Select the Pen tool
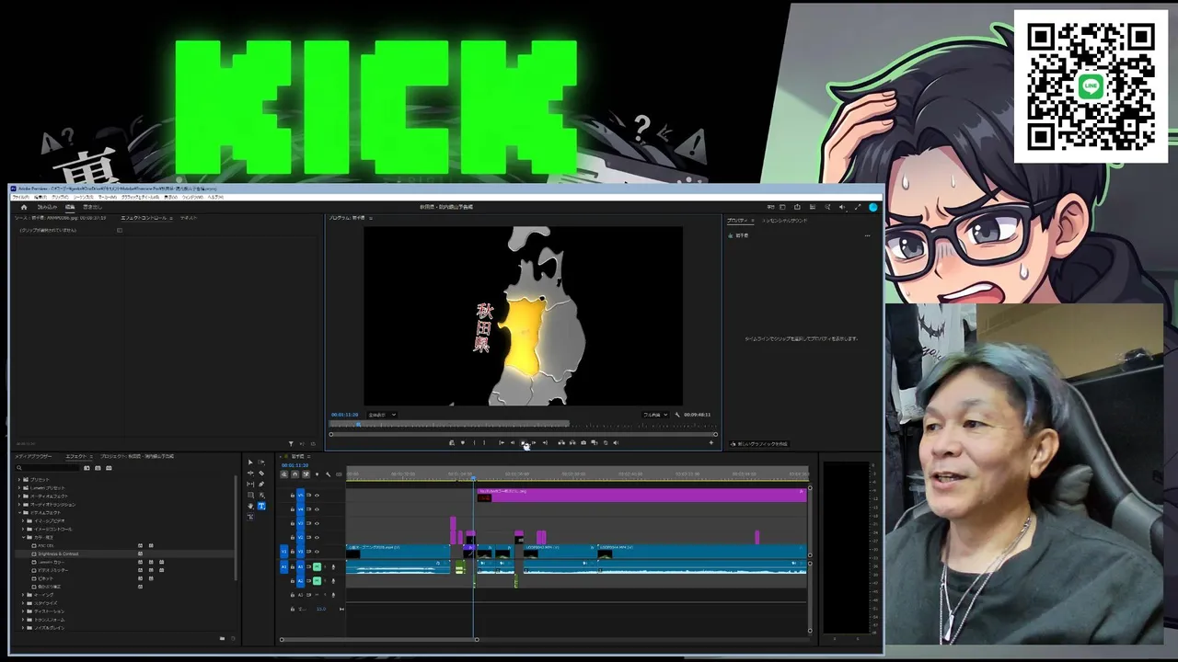The height and width of the screenshot is (662, 1178). point(261,485)
